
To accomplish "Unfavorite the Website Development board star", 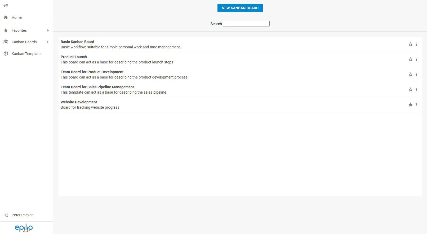I will 411,105.
